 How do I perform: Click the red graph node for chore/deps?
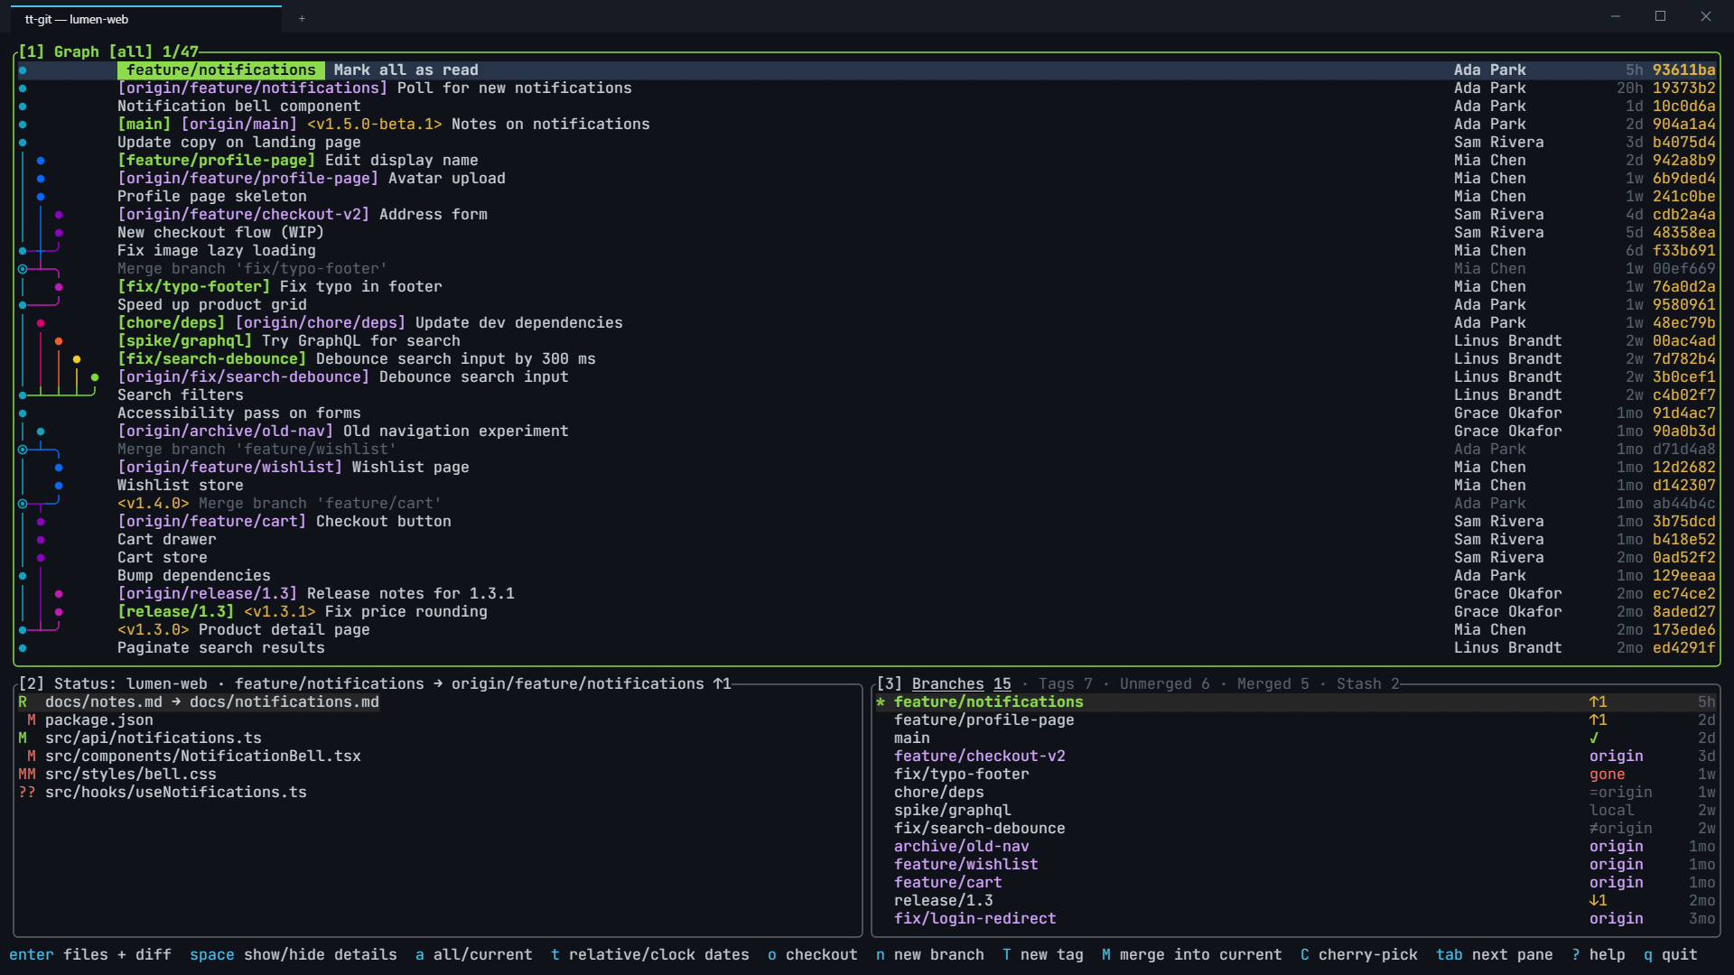[x=41, y=322]
